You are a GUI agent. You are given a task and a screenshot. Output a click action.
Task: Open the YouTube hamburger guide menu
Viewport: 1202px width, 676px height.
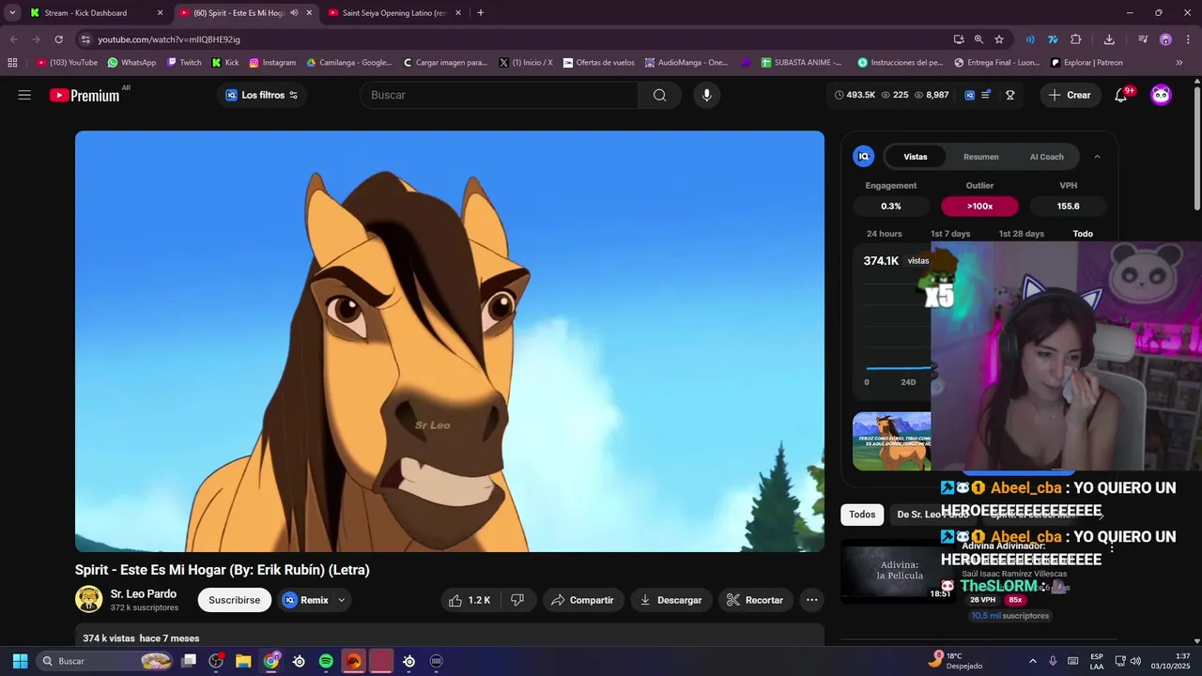tap(24, 95)
